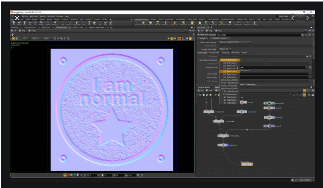Switch to the Image Area tab
This screenshot has width=323, height=188.
[x=214, y=52]
